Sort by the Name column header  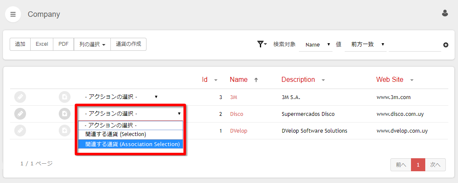pyautogui.click(x=238, y=80)
